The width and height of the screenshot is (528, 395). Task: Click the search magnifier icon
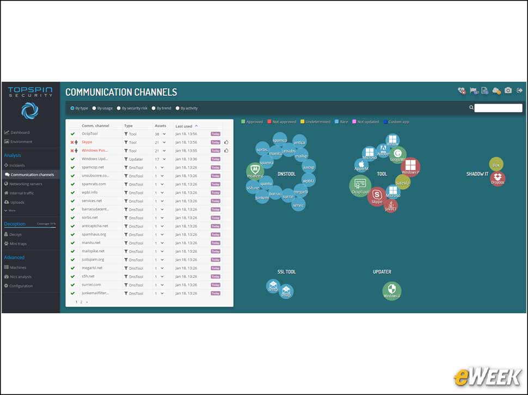[x=471, y=107]
